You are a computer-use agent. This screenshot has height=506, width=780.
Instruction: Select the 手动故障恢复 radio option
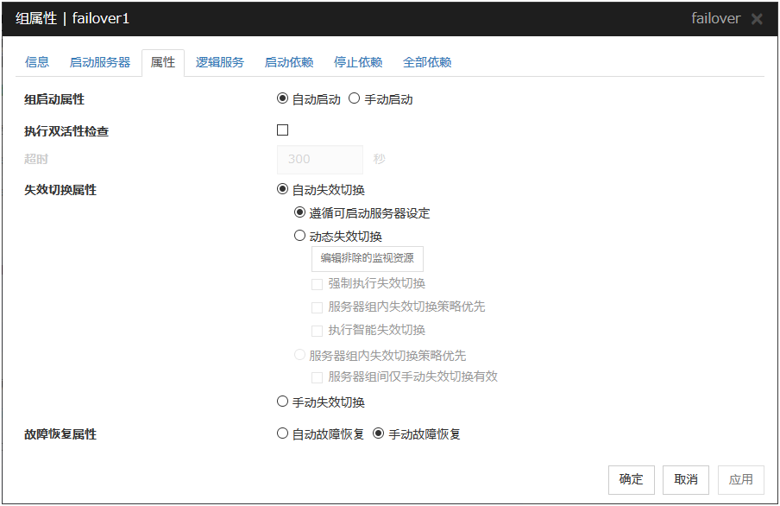(x=378, y=433)
